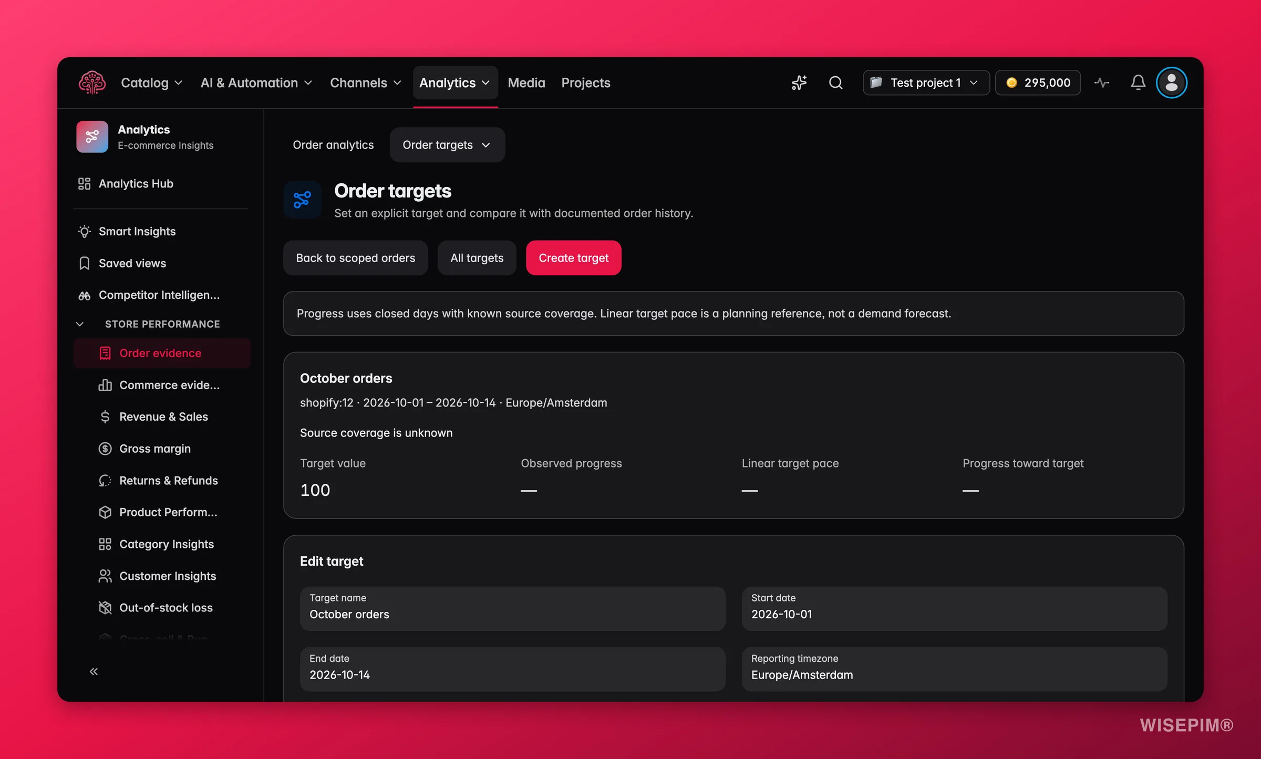Switch to the Order analytics tab
1261x759 pixels.
pos(333,144)
